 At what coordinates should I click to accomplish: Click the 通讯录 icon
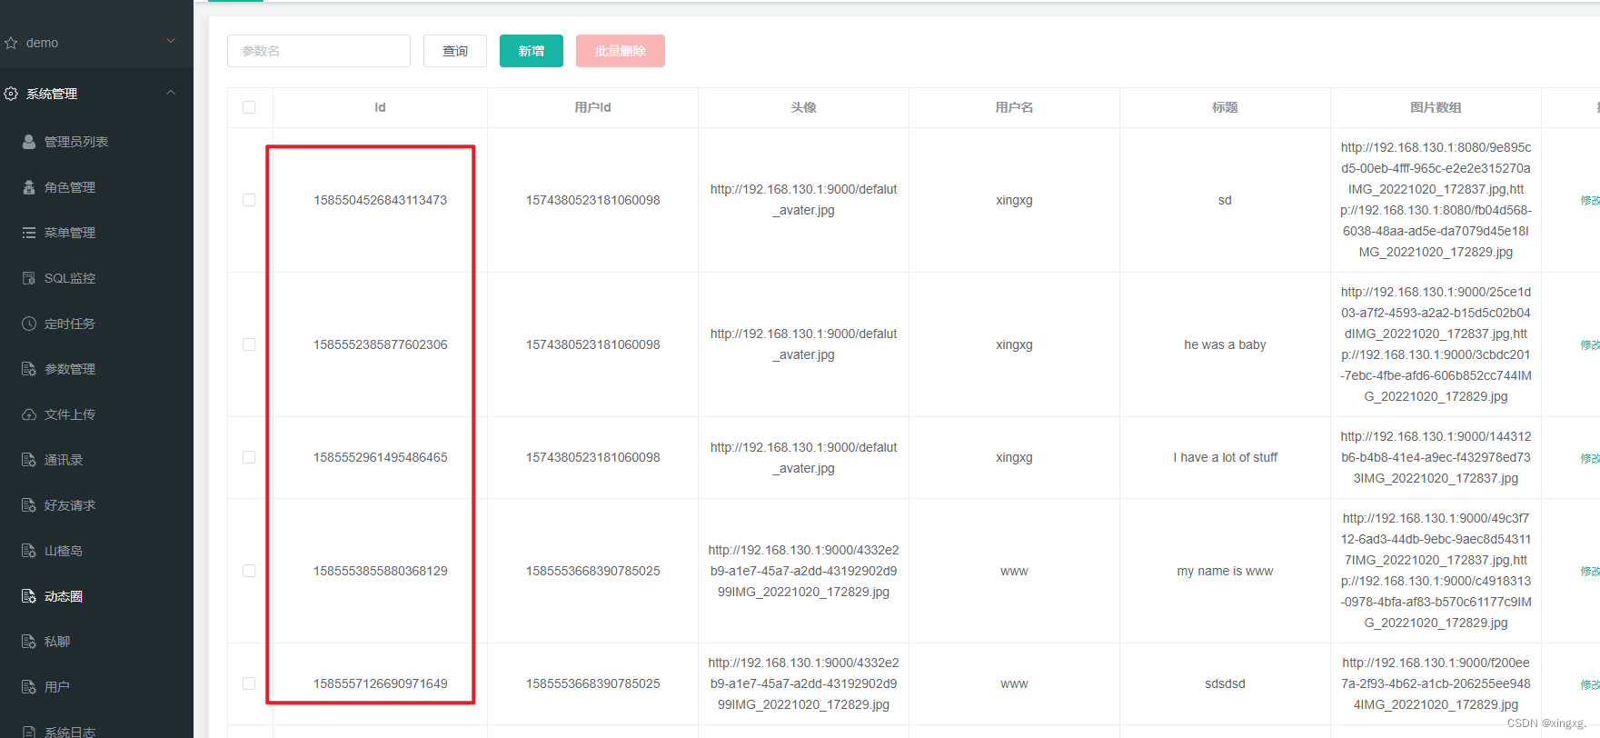click(x=29, y=460)
